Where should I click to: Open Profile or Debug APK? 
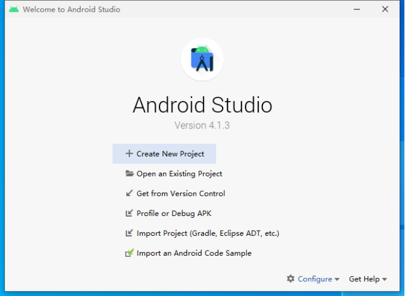(168, 214)
